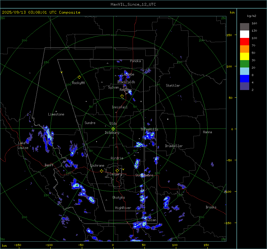Click the Innisfail label
This screenshot has height=249, width=267.
tap(120, 107)
